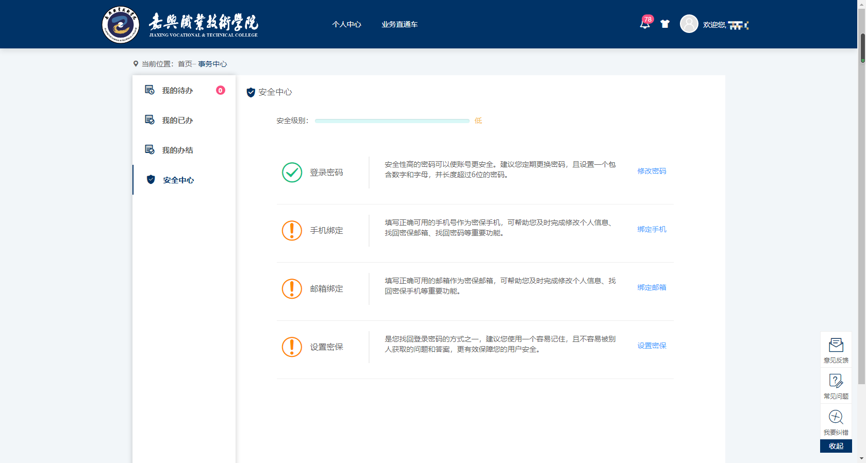This screenshot has height=463, width=866.
Task: Select 我的办结 in the sidebar
Action: [x=177, y=150]
